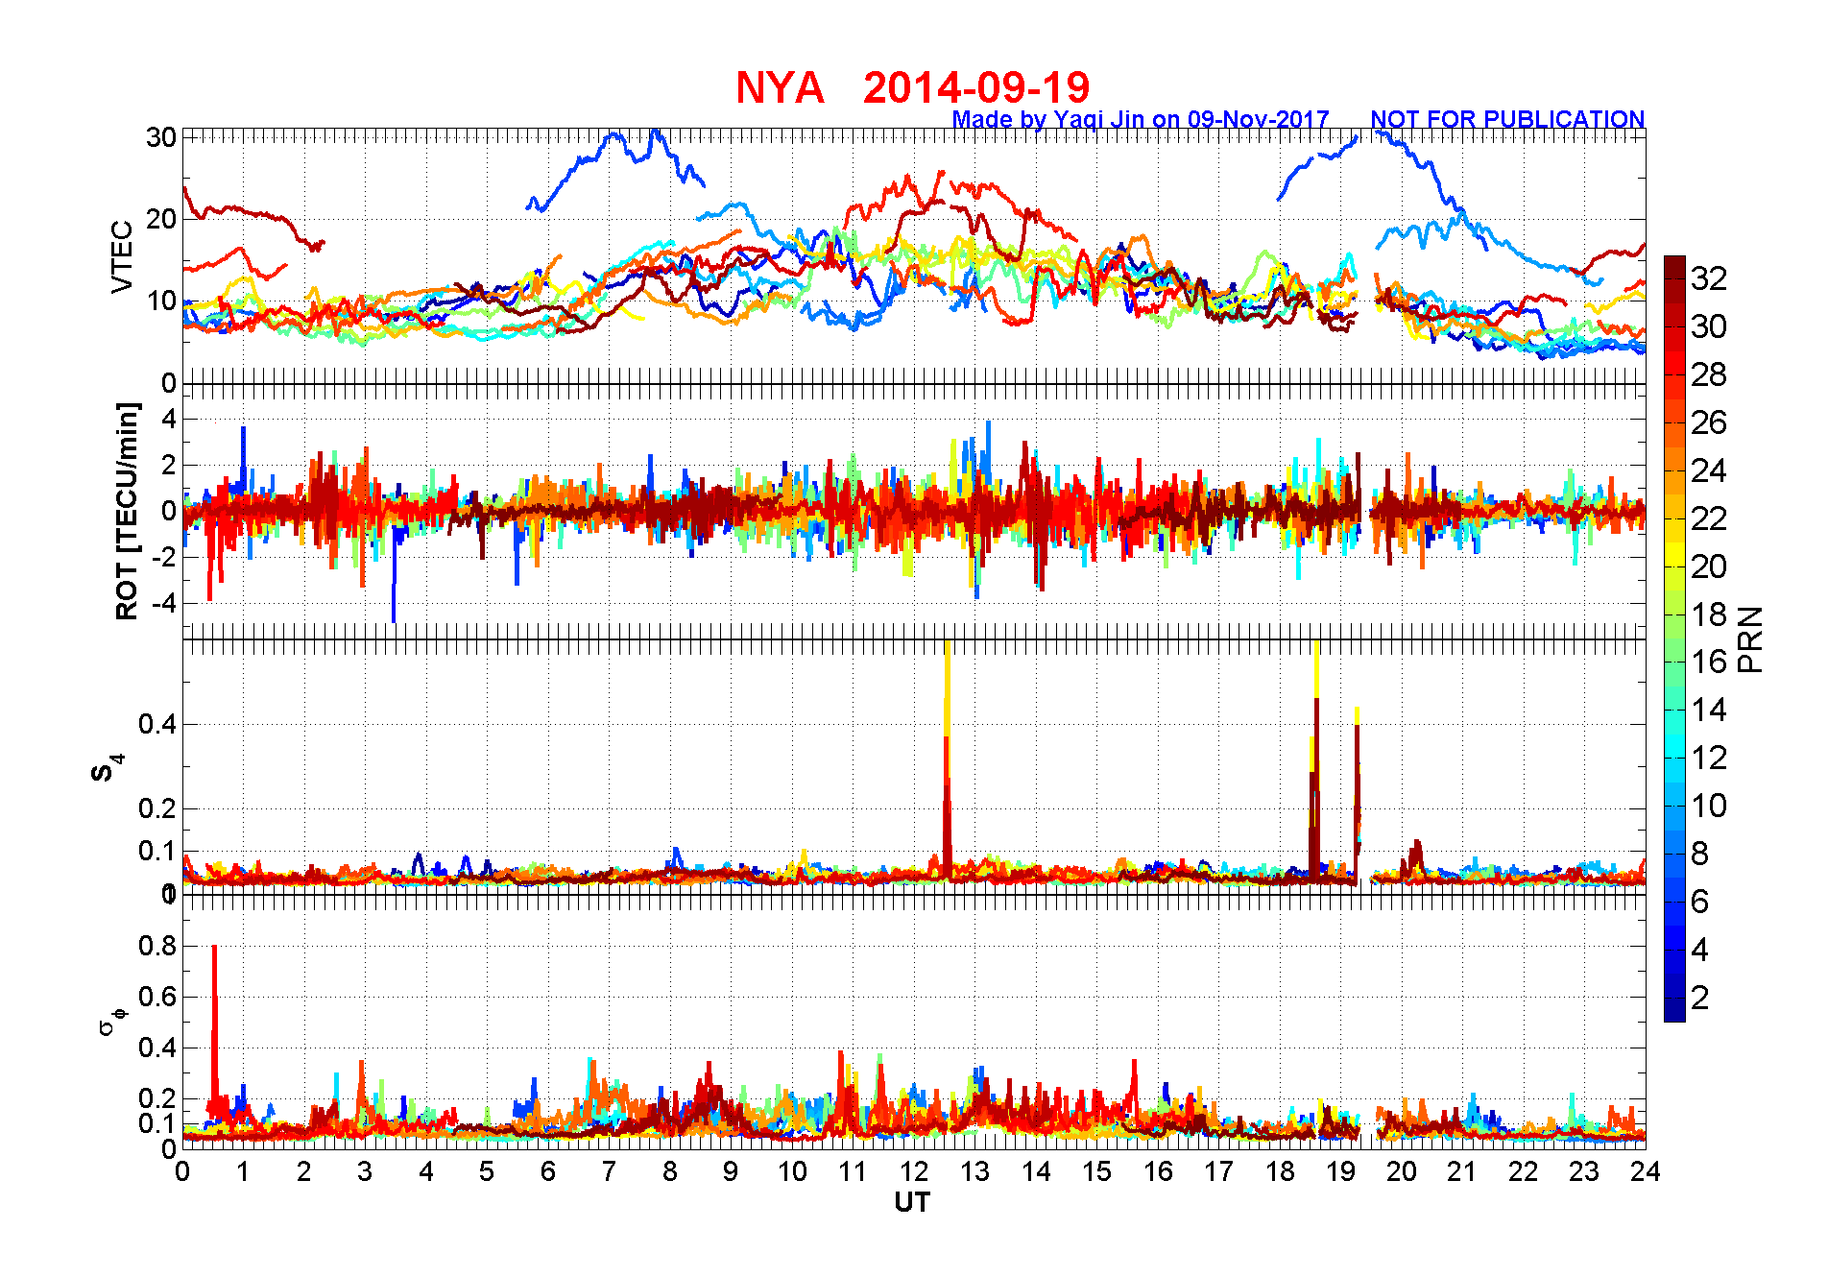Click the 'Made by Yaqi Jin on 09-Nov-2017' text
This screenshot has height=1277, width=1828.
(x=1140, y=119)
